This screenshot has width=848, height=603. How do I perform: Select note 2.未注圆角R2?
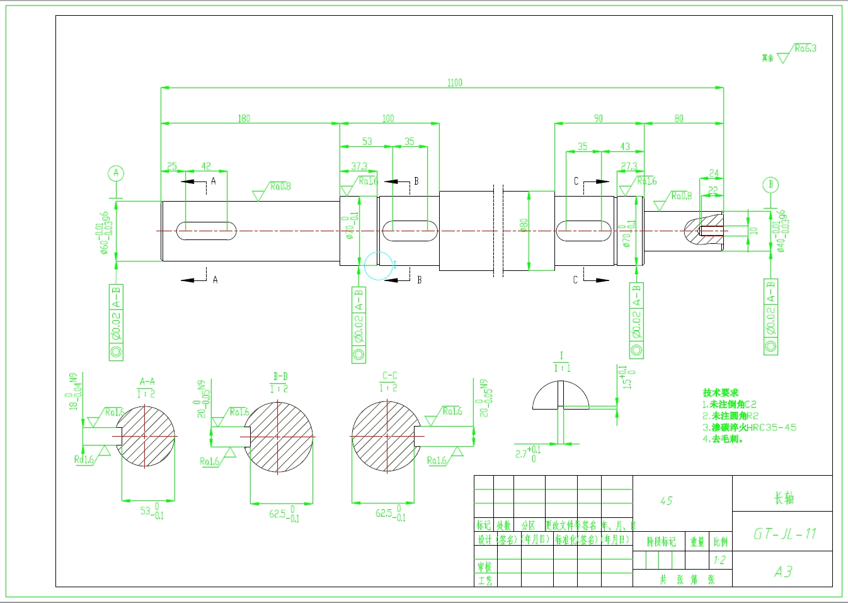click(731, 416)
